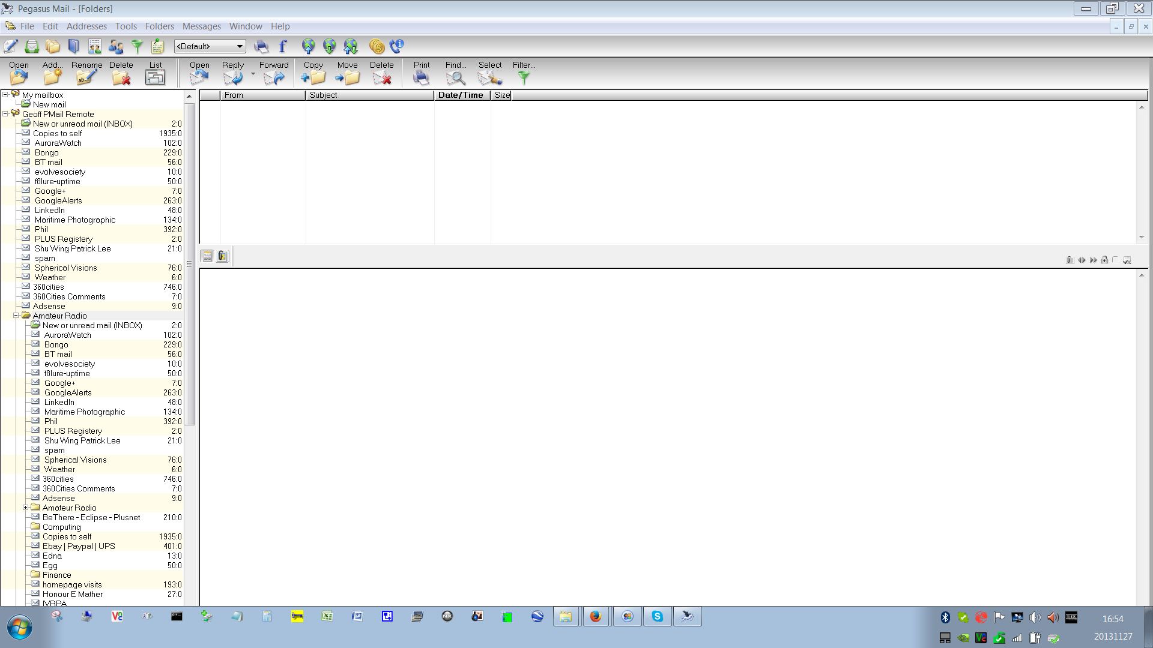The image size is (1153, 648).
Task: Toggle attachments view icon in preview pane
Action: [x=222, y=256]
